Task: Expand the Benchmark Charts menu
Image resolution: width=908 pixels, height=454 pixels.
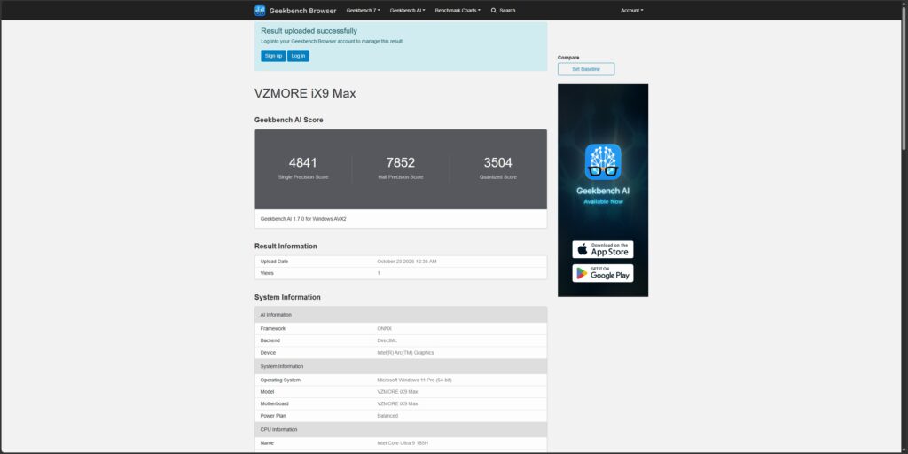Action: point(458,11)
